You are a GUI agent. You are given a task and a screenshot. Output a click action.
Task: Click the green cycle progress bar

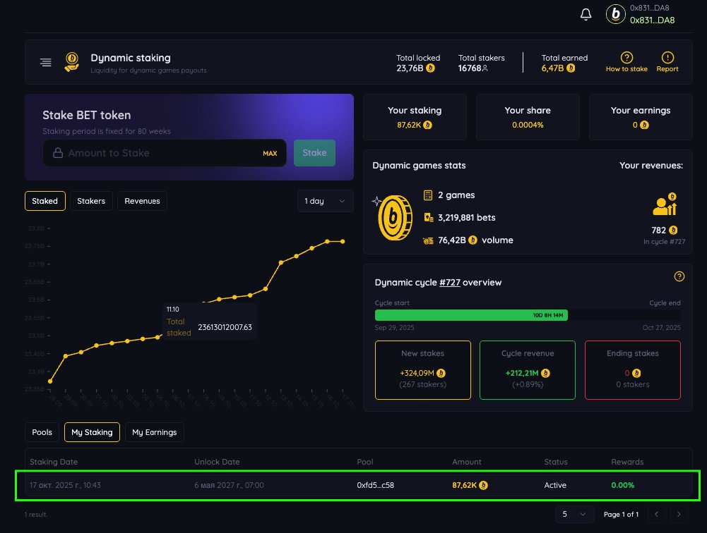pyautogui.click(x=471, y=315)
